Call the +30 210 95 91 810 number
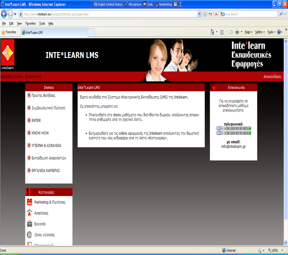The width and height of the screenshot is (288, 255). [236, 133]
